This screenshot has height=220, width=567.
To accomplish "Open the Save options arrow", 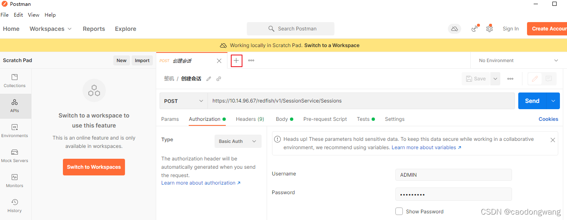I will coord(495,79).
